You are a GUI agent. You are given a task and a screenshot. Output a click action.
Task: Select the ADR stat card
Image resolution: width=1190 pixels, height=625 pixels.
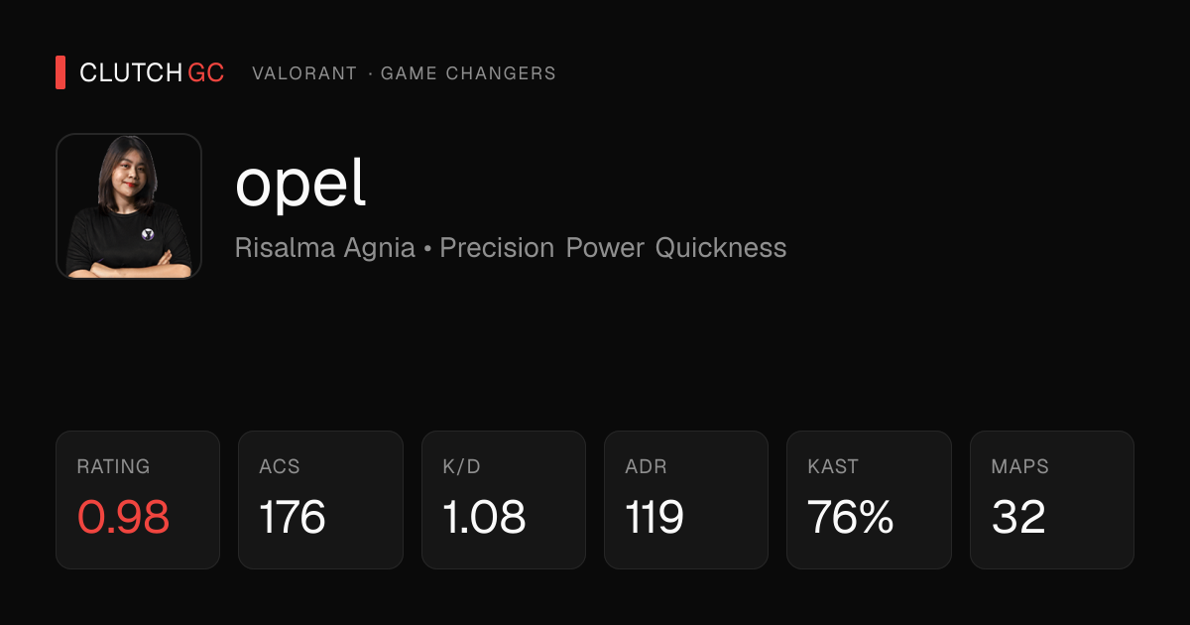[686, 500]
